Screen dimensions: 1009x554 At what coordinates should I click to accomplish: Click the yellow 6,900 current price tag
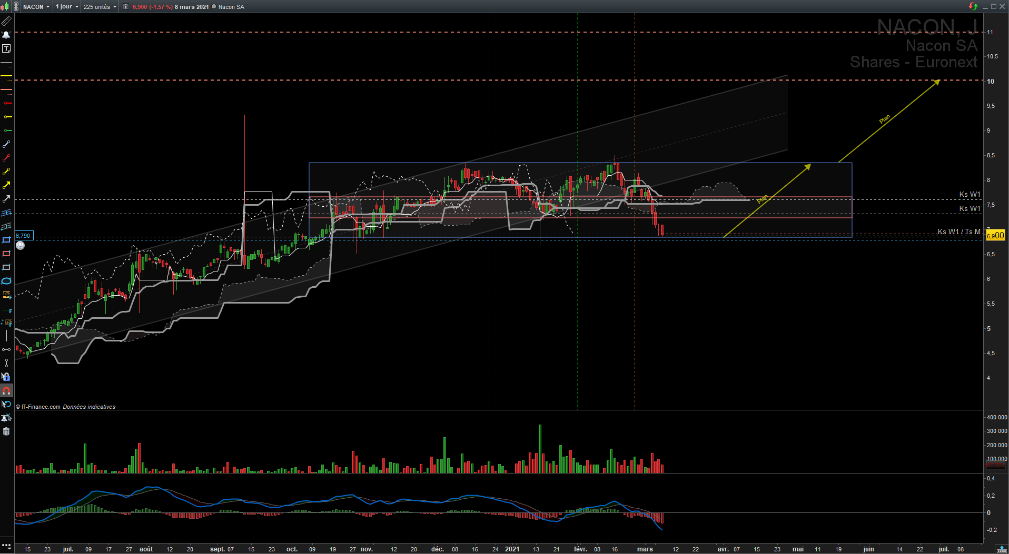(x=995, y=236)
